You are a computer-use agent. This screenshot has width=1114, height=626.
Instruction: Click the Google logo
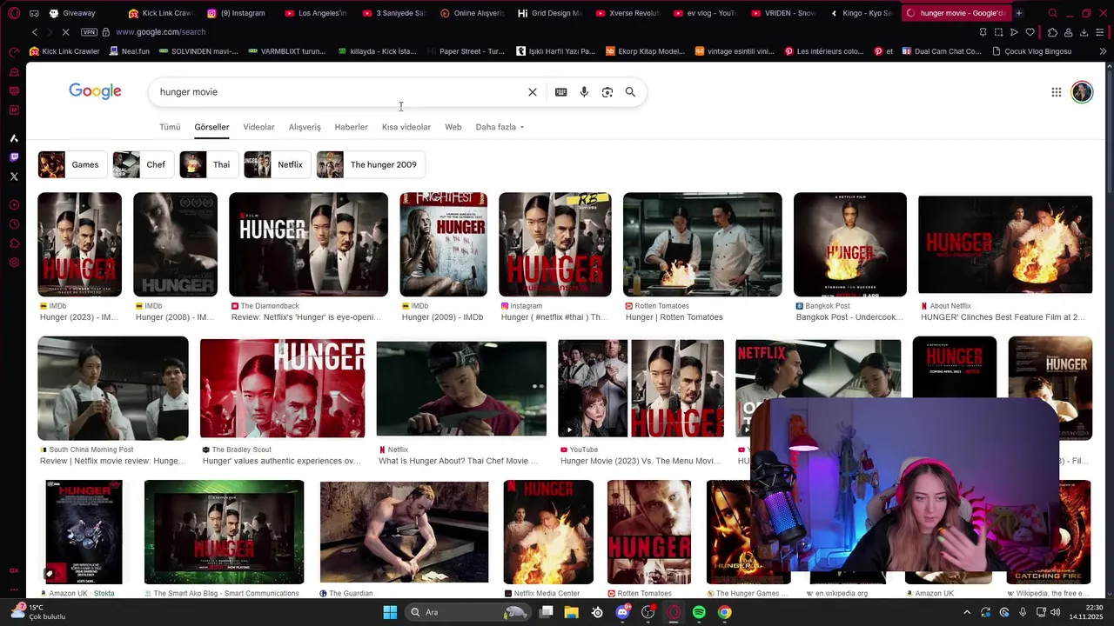pyautogui.click(x=95, y=91)
